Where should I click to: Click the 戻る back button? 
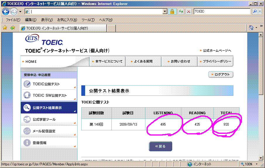coord(160,146)
